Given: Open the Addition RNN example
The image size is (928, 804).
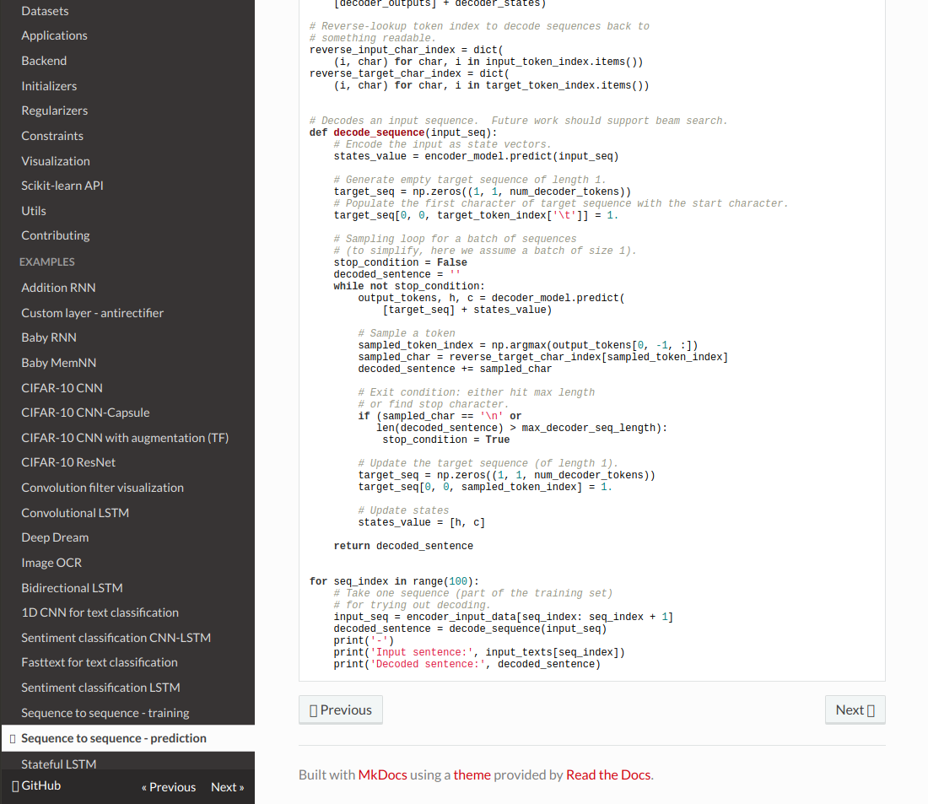Looking at the screenshot, I should (57, 287).
